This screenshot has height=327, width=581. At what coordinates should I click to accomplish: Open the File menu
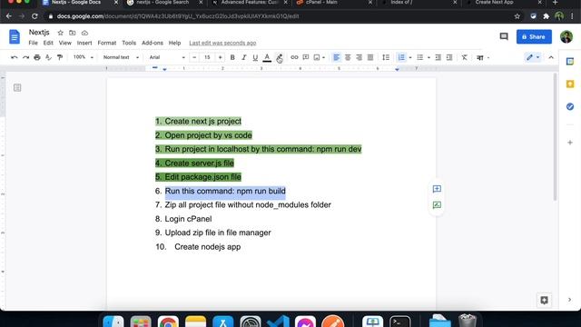coord(33,43)
